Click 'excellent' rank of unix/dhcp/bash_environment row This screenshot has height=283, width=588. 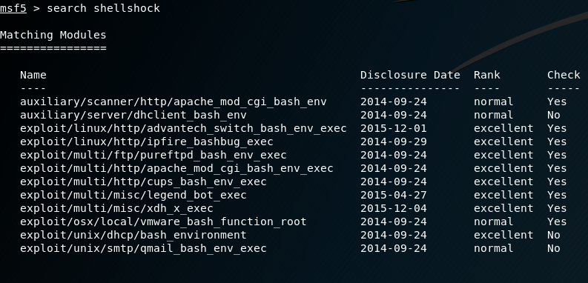503,235
